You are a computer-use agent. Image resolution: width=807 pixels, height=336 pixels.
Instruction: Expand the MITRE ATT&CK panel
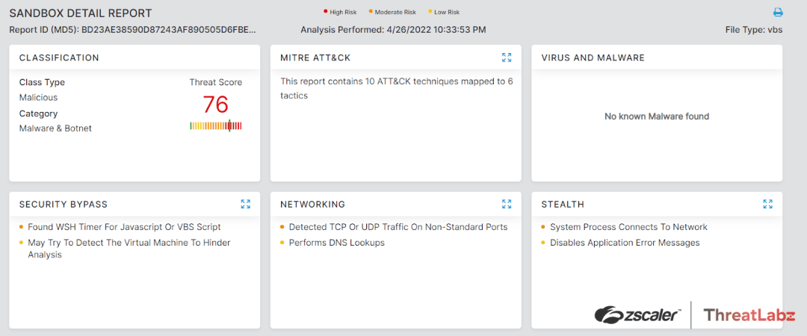click(507, 57)
